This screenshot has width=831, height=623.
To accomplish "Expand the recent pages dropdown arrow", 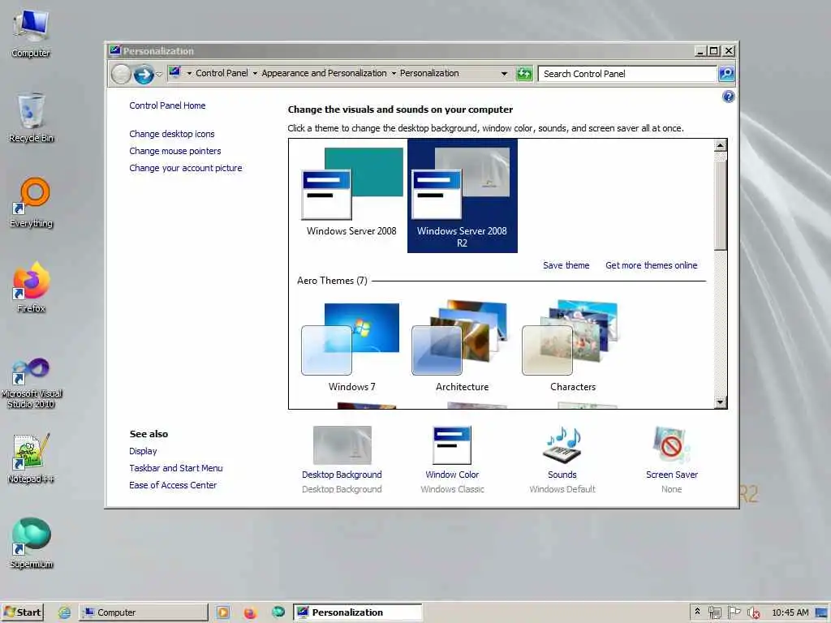I will [159, 74].
